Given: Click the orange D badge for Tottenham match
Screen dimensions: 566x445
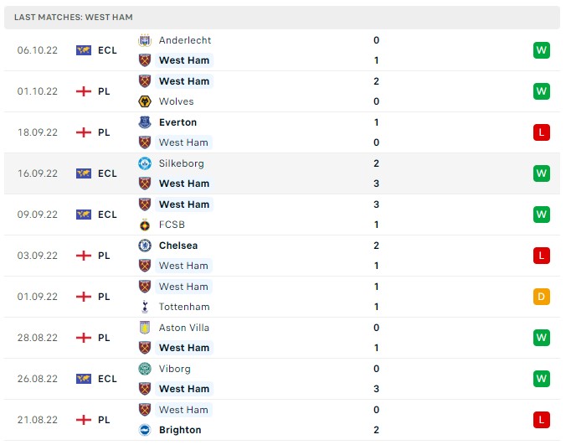Looking at the screenshot, I should tap(541, 297).
